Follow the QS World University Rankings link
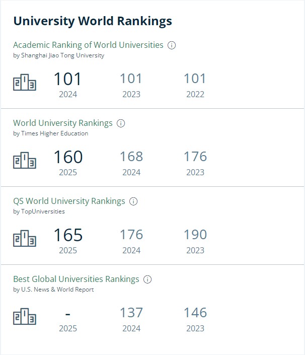The height and width of the screenshot is (355, 305). point(69,201)
